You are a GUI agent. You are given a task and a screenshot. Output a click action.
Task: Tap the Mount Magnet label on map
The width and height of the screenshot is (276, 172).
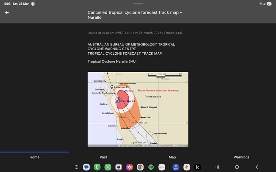point(149,107)
